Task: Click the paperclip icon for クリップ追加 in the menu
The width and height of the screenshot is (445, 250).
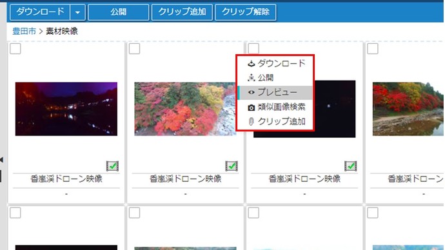Action: point(251,122)
